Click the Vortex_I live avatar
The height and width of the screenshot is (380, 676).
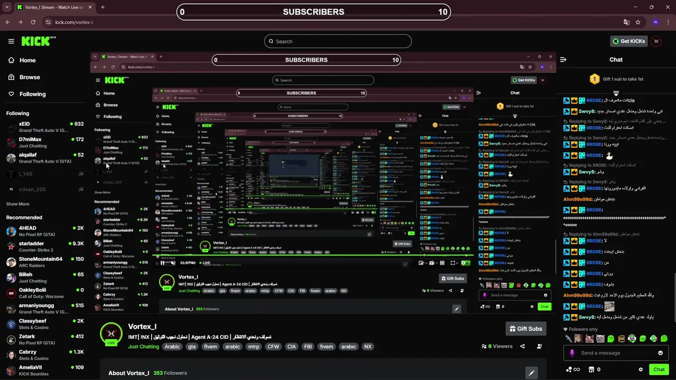pos(111,335)
